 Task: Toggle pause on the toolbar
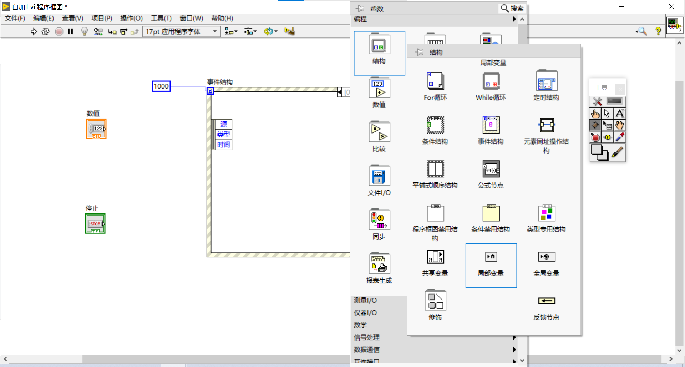click(70, 31)
